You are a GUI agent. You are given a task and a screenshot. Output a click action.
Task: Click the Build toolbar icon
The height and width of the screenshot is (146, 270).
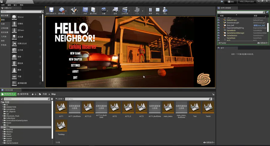click(x=137, y=10)
